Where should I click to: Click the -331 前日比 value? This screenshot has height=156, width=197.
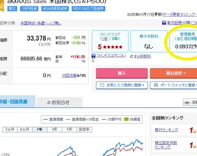76,37
